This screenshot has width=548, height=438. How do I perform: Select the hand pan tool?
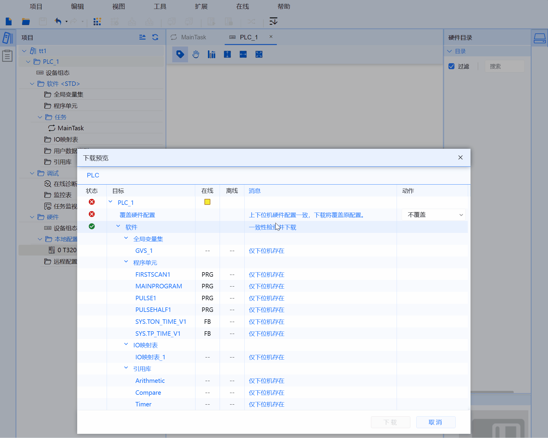click(196, 54)
